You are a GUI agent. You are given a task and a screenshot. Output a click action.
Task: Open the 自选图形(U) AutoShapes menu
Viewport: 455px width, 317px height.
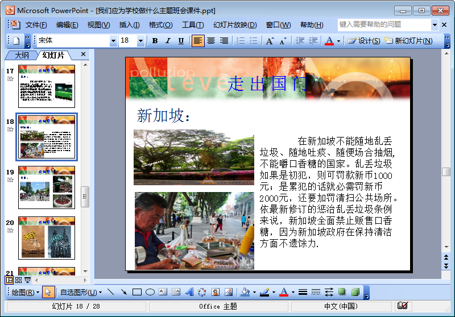click(x=81, y=293)
